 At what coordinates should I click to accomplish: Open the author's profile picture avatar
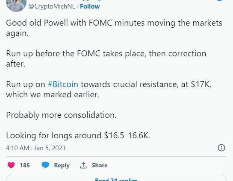[x=16, y=5]
